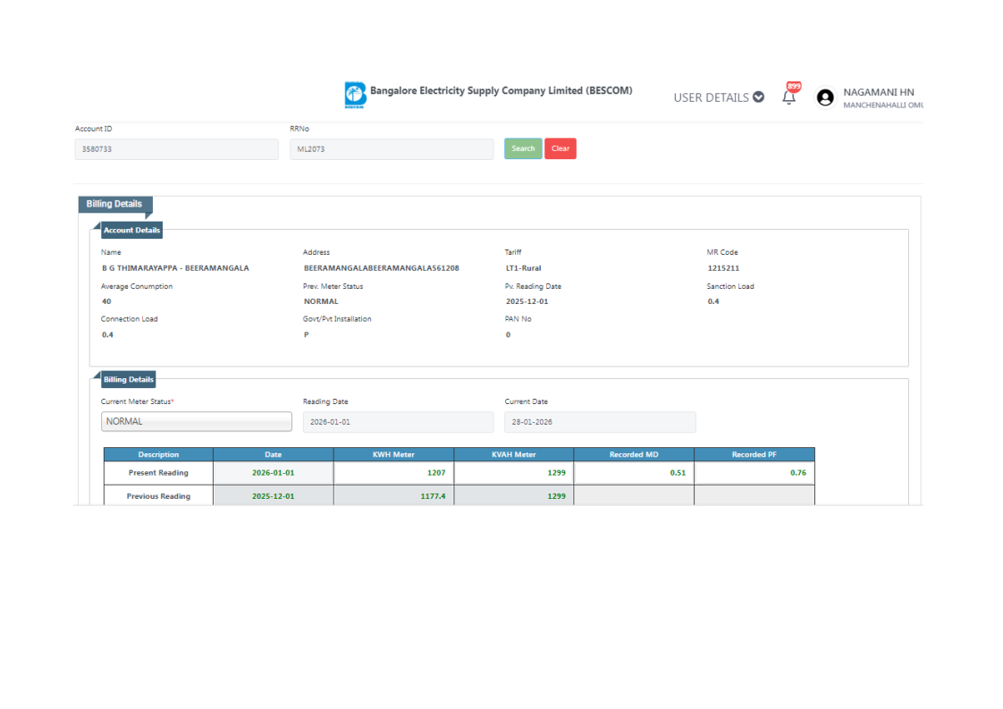Click the user profile avatar icon
Viewport: 1003px width, 709px height.
coord(825,97)
